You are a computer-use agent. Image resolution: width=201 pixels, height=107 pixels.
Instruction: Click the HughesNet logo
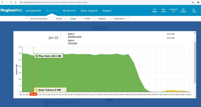[12, 10]
